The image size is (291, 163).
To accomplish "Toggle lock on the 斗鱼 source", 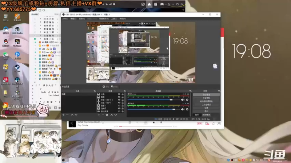I will (123, 94).
